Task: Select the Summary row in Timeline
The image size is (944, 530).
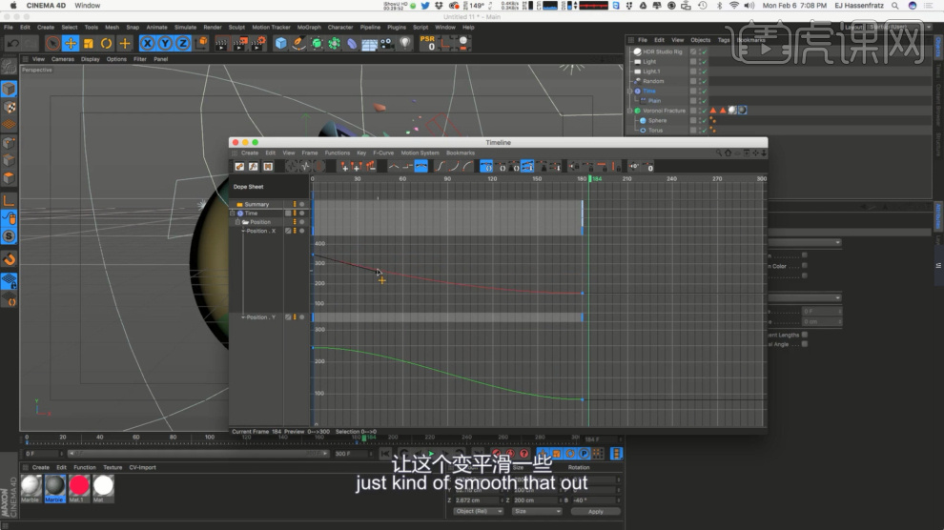Action: 269,205
